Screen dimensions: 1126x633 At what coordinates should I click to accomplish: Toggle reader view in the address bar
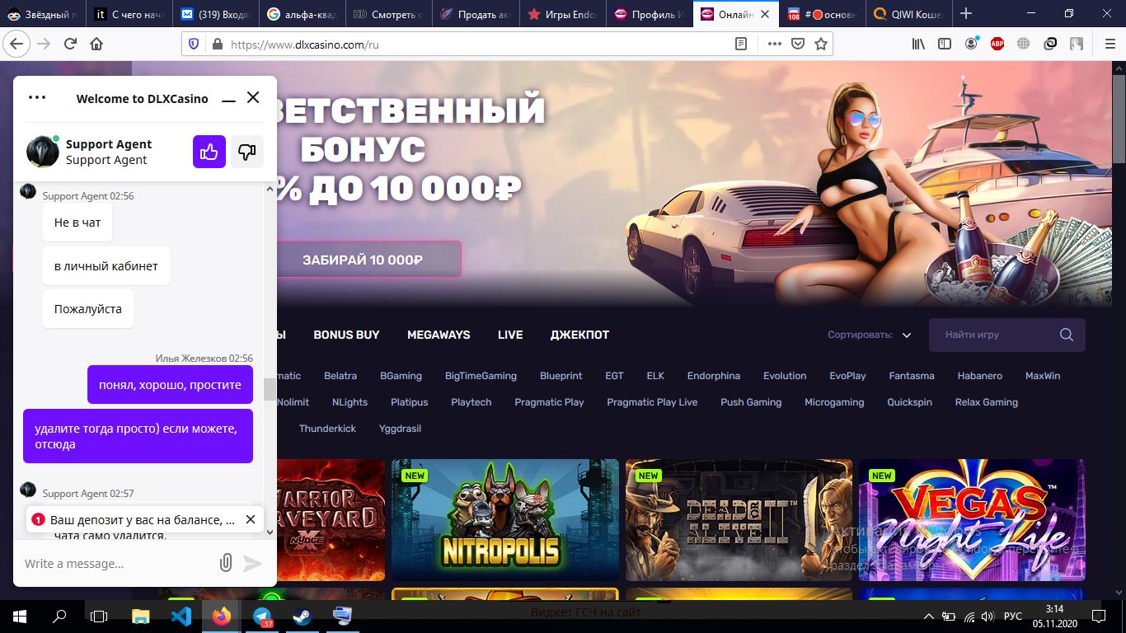point(741,45)
